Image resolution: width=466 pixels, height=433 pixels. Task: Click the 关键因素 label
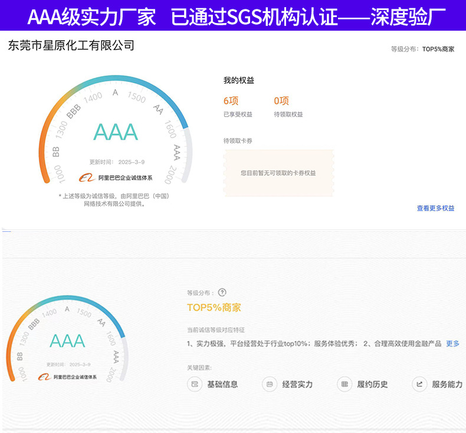point(199,368)
